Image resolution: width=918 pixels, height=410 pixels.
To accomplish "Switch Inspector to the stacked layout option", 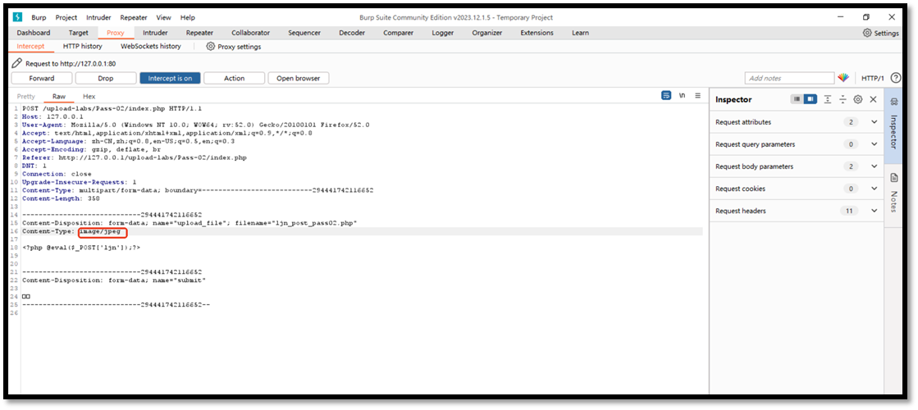I will pos(797,99).
